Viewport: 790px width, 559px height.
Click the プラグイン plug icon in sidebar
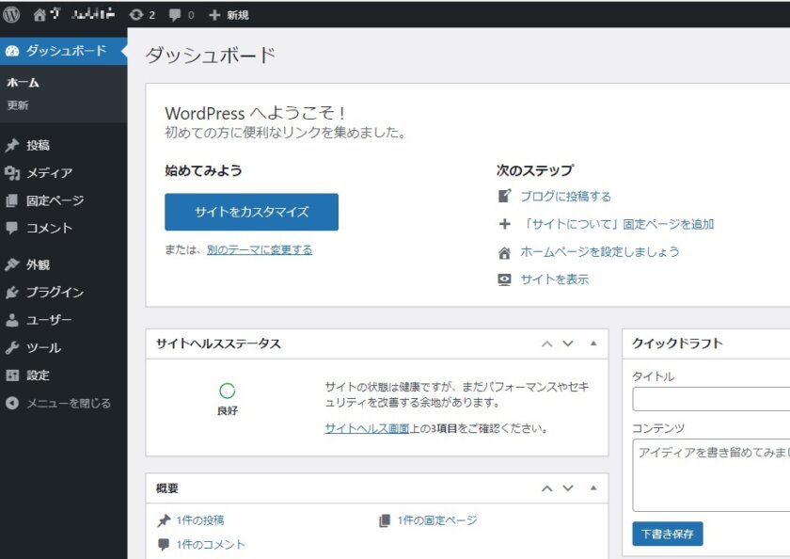12,293
